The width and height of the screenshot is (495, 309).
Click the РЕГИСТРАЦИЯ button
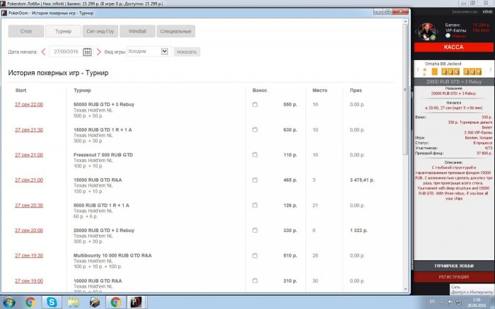click(453, 276)
